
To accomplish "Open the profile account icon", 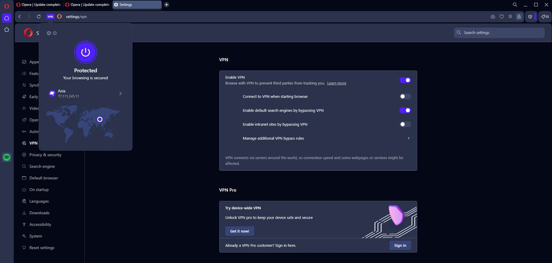I will click(519, 17).
